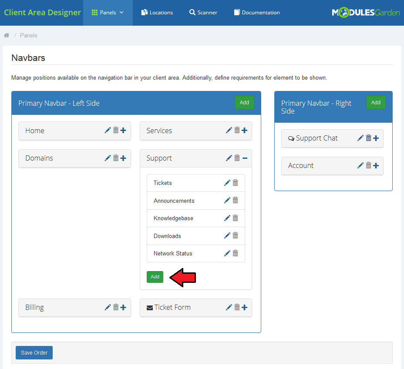Select the Account item label

click(301, 166)
